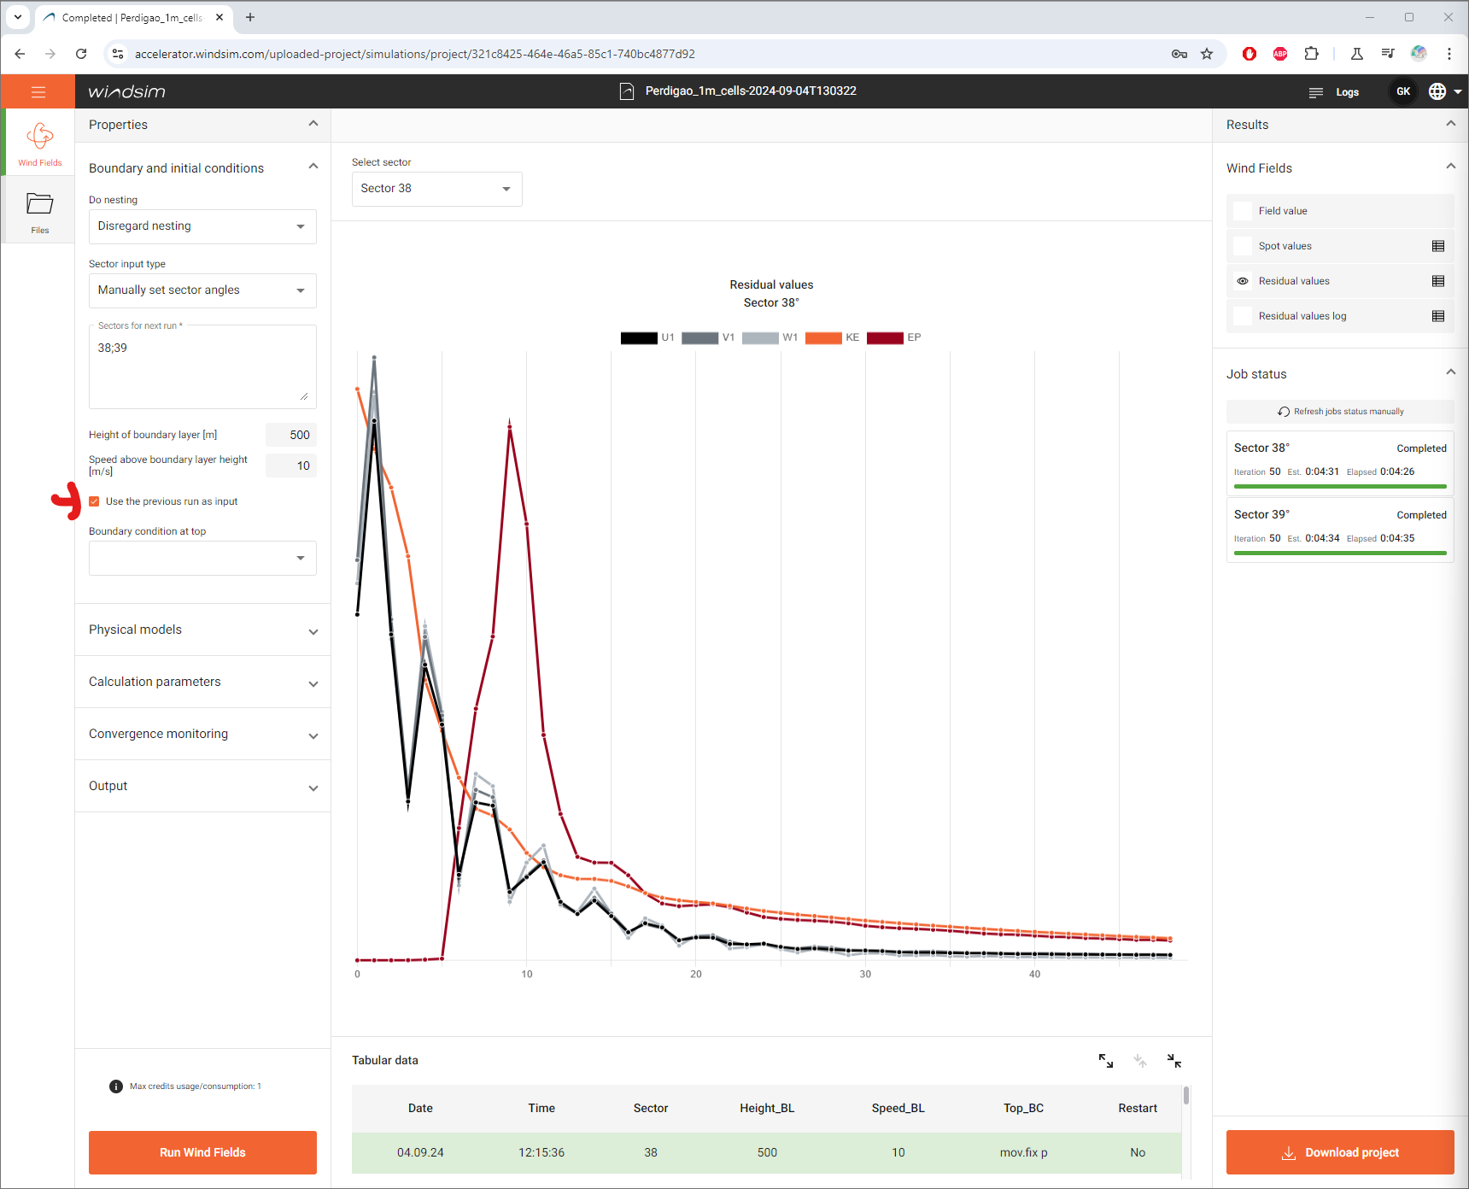Image resolution: width=1469 pixels, height=1189 pixels.
Task: Uncheck Use the previous run as input
Action: pos(94,501)
